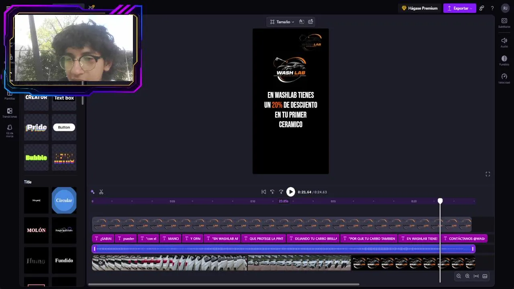Screen dimensions: 514x289
Task: Click the share feedback icon beside Exportar
Action: pos(481,8)
